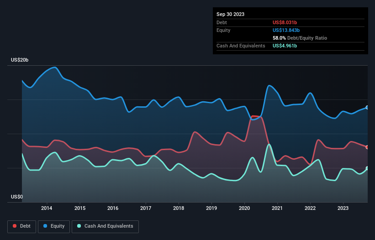Click the teal Cash endpoint marker
This screenshot has width=375, height=240.
pos(367,168)
